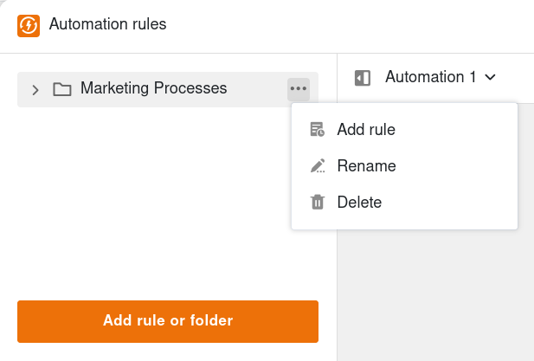534x361 pixels.
Task: Open three-dot options for Marketing Processes
Action: tap(299, 89)
